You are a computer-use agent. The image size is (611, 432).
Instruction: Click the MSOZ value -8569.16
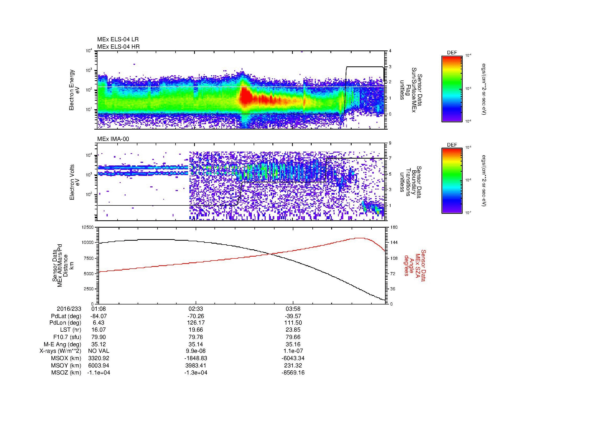click(x=293, y=373)
